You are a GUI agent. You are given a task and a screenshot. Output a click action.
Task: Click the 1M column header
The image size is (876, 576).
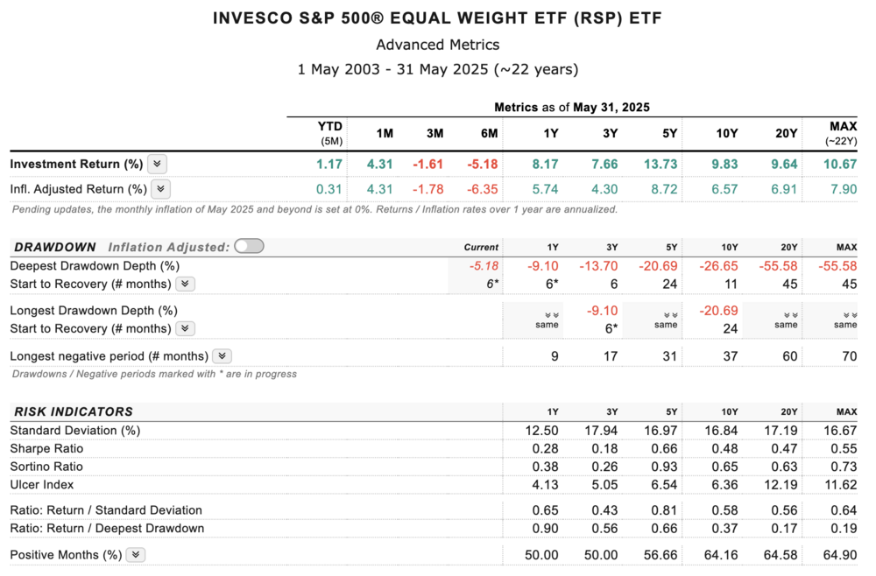click(385, 133)
